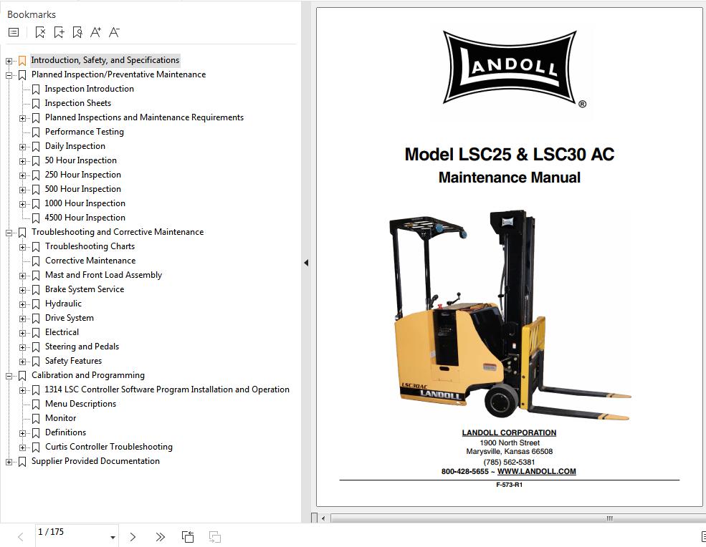Expand the Daily Inspection bookmark

[x=22, y=147]
